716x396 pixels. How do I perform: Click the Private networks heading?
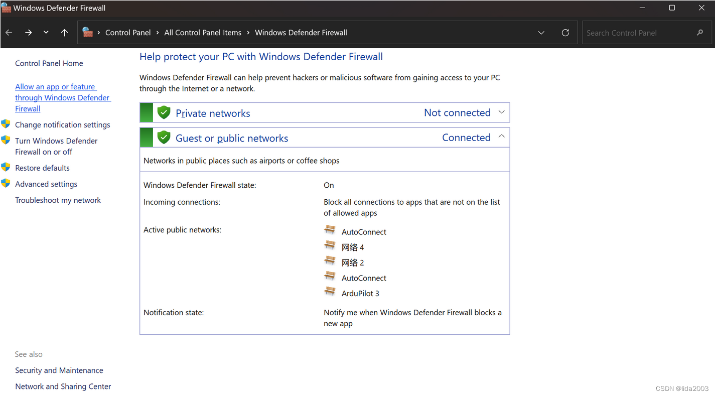click(213, 113)
